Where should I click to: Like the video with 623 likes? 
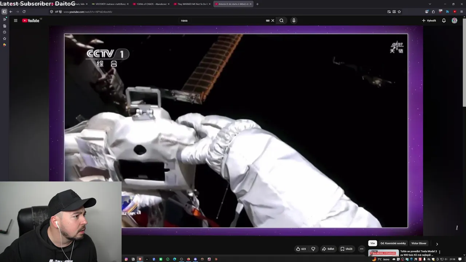coord(301,249)
